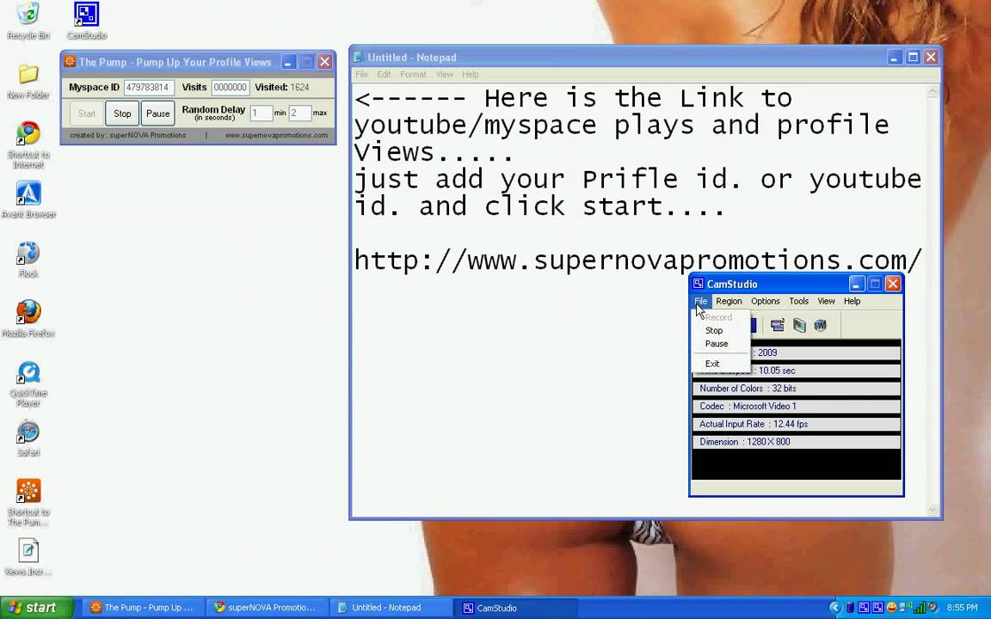Click www.supernovapromotions.com link in The Pump
Viewport: 991px width, 619px height.
[x=276, y=135]
